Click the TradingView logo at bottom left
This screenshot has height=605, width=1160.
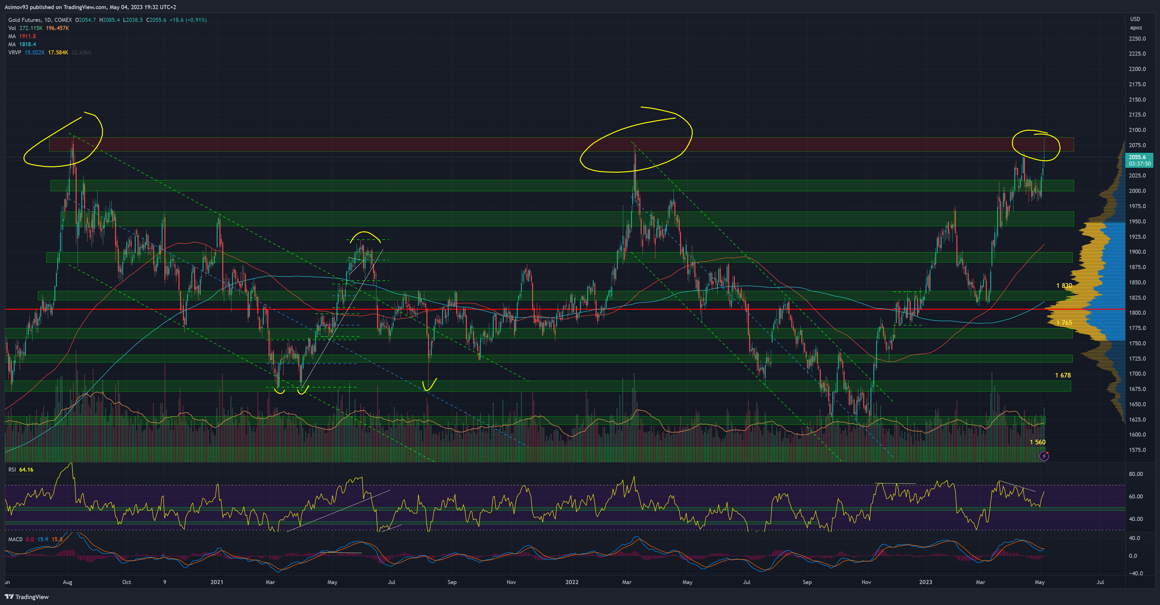(27, 597)
